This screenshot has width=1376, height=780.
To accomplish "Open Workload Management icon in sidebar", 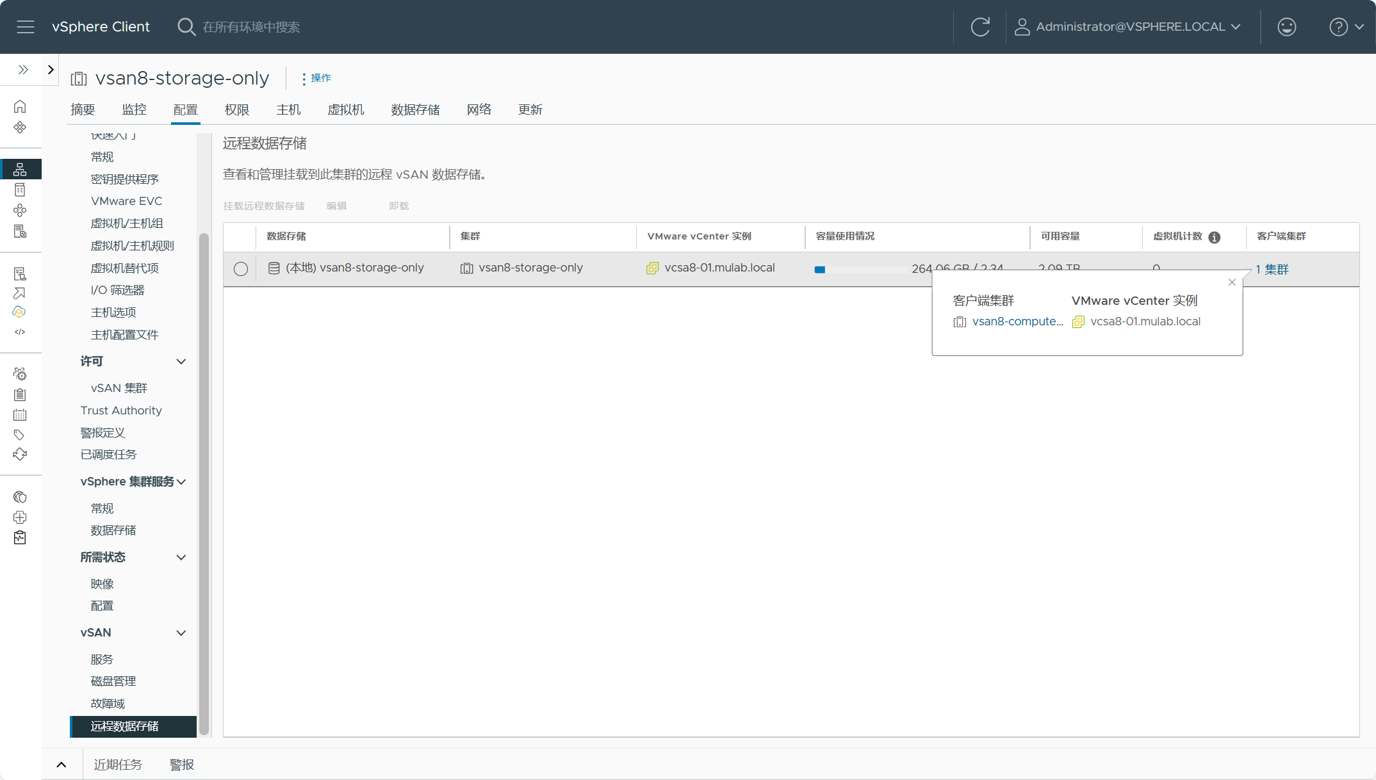I will click(20, 210).
